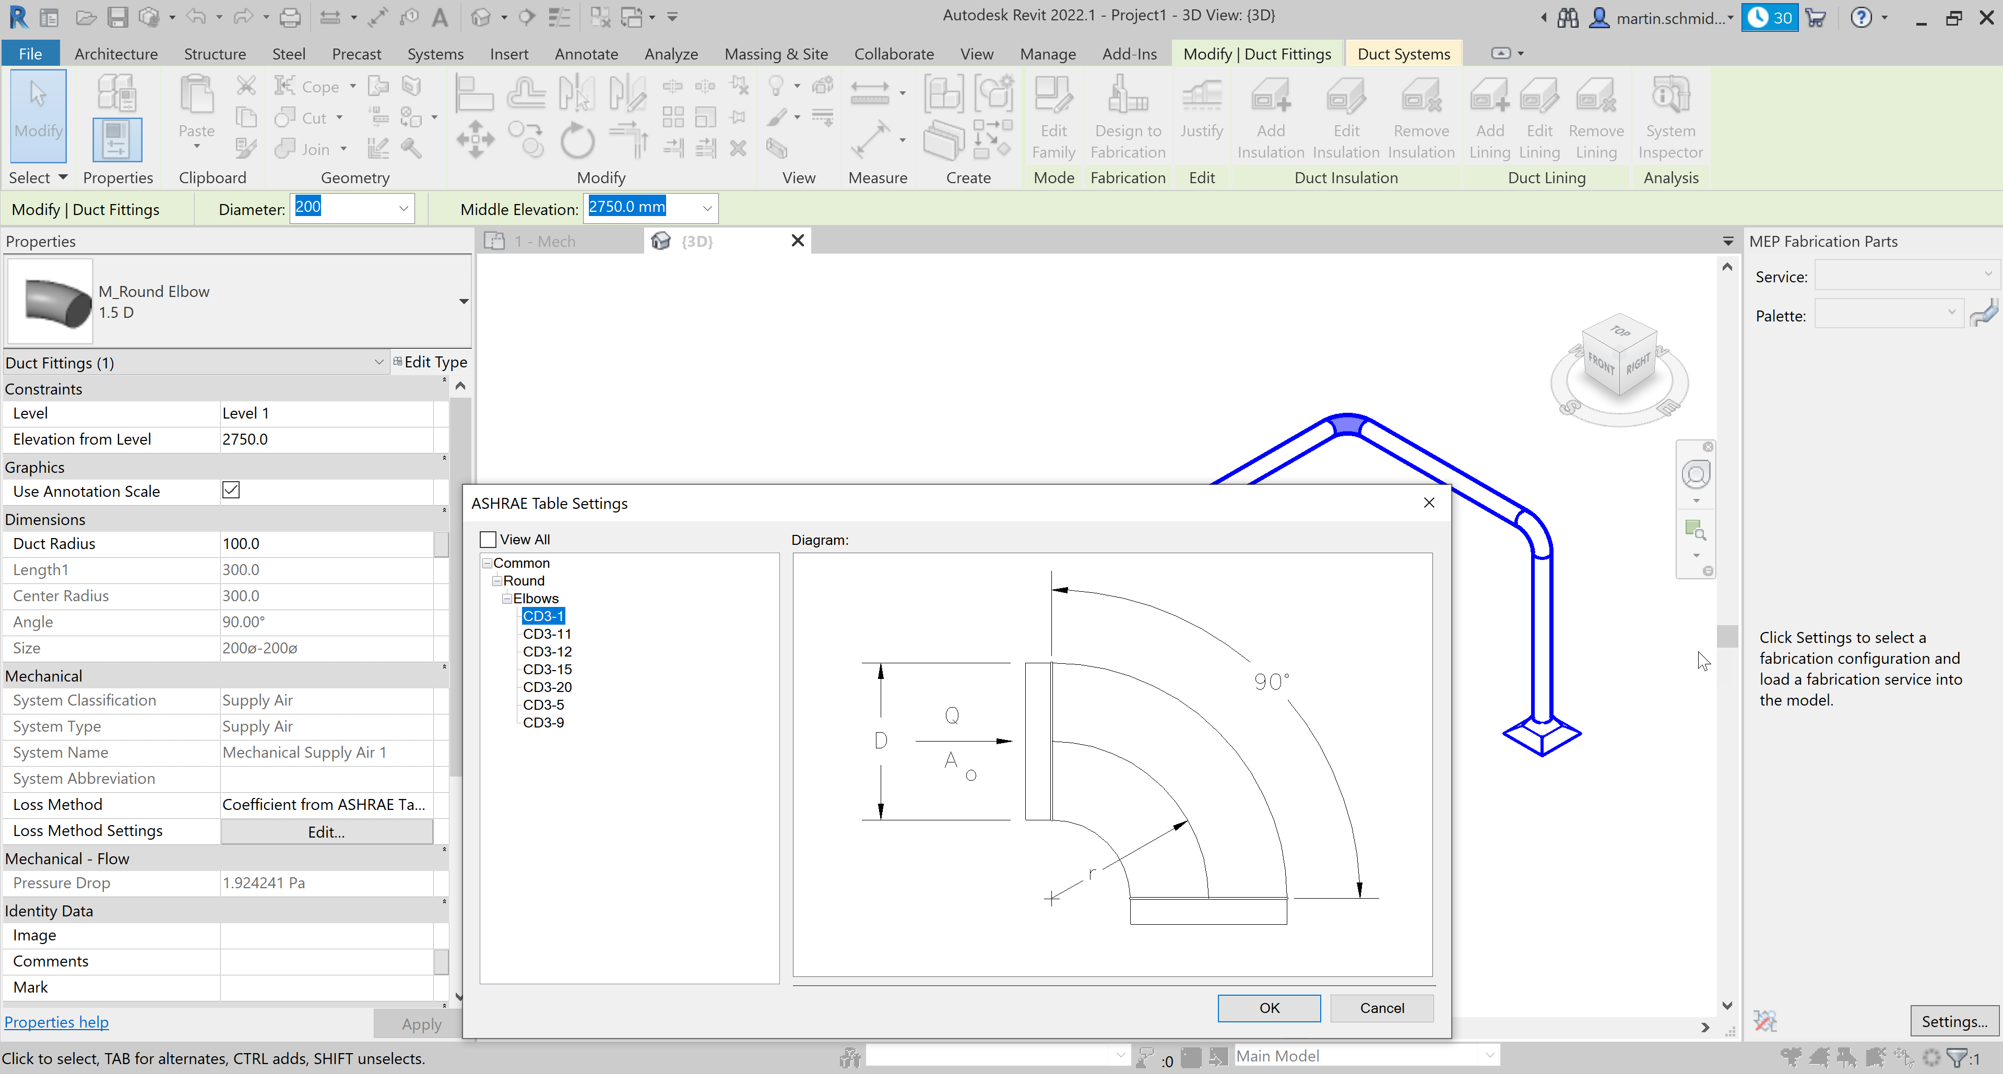Select CD3-5 in the elbows list
Image resolution: width=2003 pixels, height=1074 pixels.
click(x=543, y=704)
